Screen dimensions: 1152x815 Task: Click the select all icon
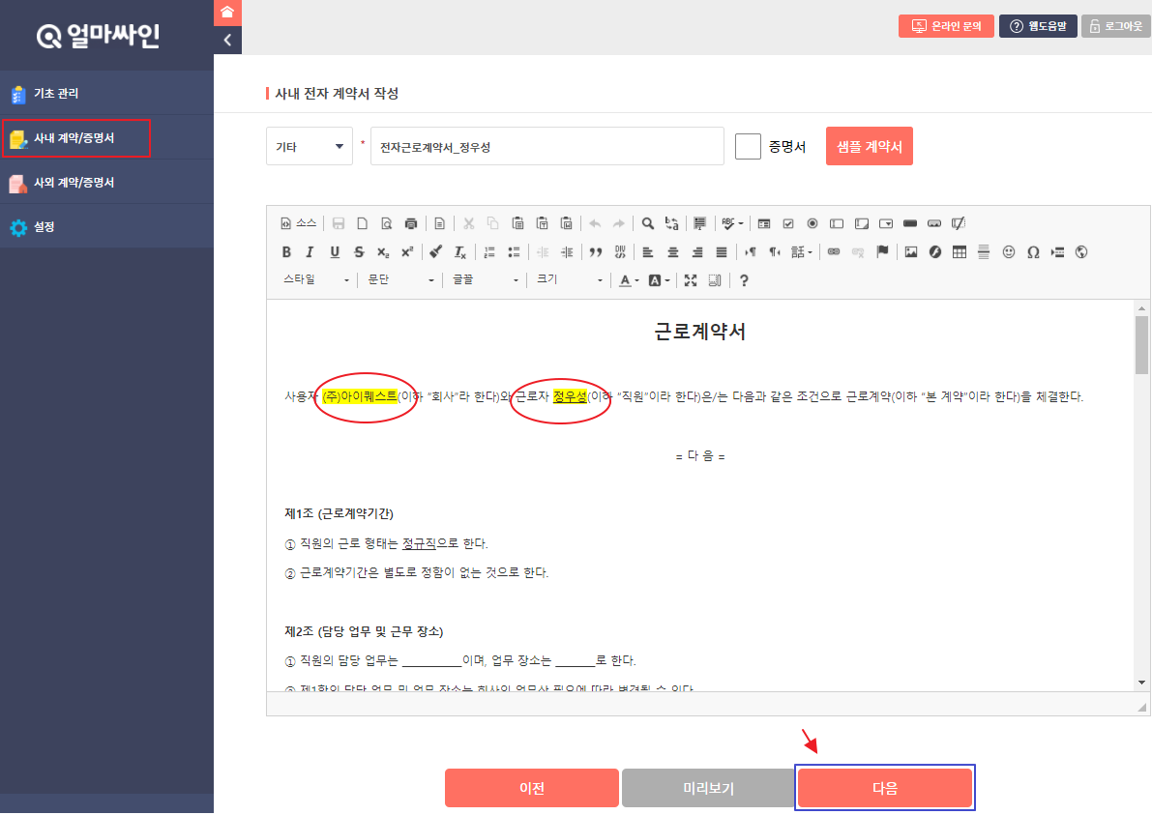pos(699,223)
